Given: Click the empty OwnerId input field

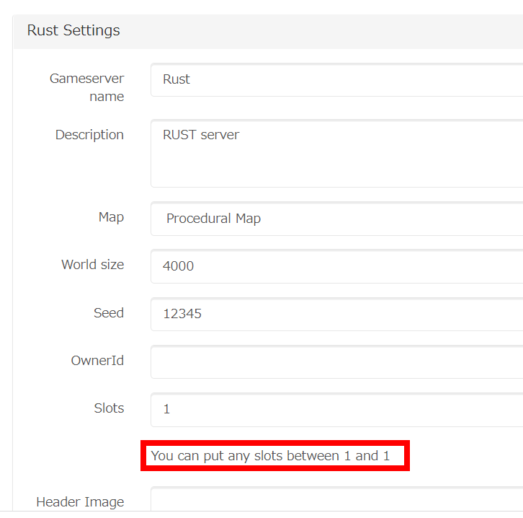Looking at the screenshot, I should [x=337, y=361].
